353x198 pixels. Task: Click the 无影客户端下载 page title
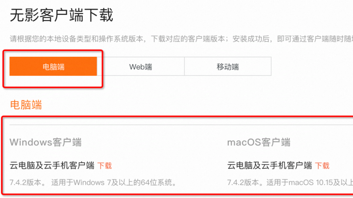point(61,15)
